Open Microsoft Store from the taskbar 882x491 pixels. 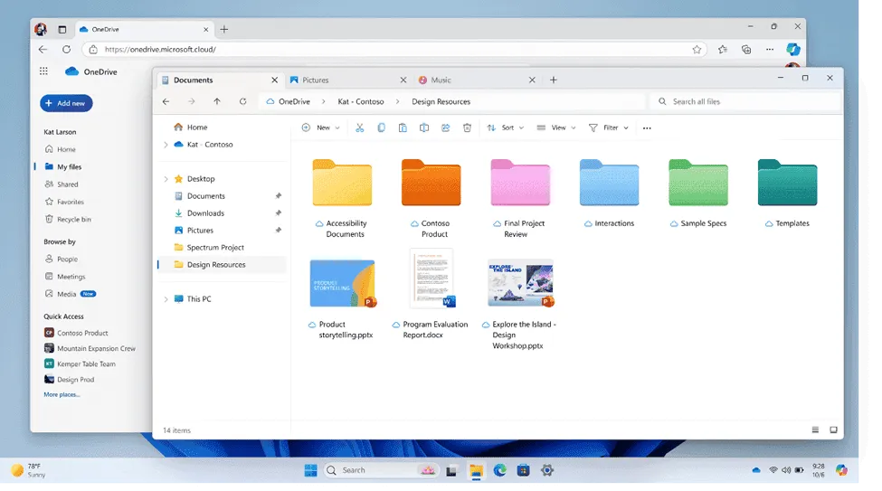click(x=523, y=471)
